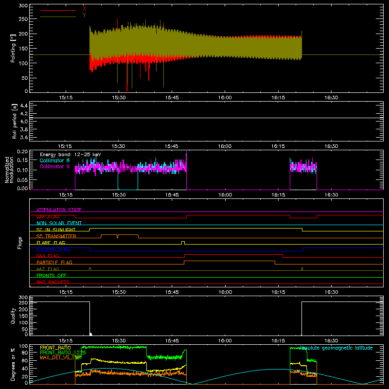Click the white roll period line
Image resolution: width=389 pixels, height=389 pixels.
(x=206, y=118)
